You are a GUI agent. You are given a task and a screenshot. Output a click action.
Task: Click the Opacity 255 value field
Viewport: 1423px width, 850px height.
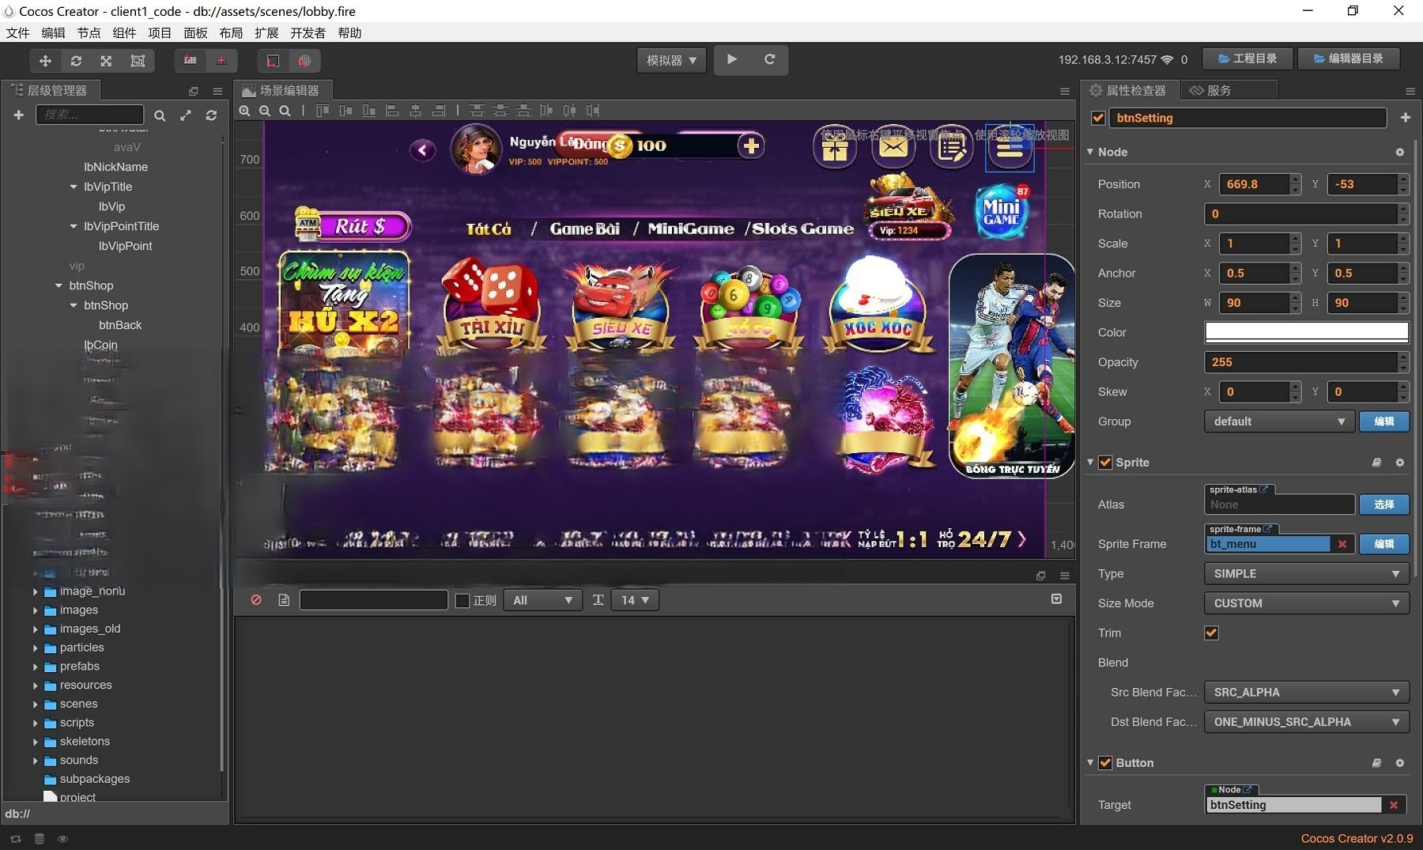(x=1300, y=362)
